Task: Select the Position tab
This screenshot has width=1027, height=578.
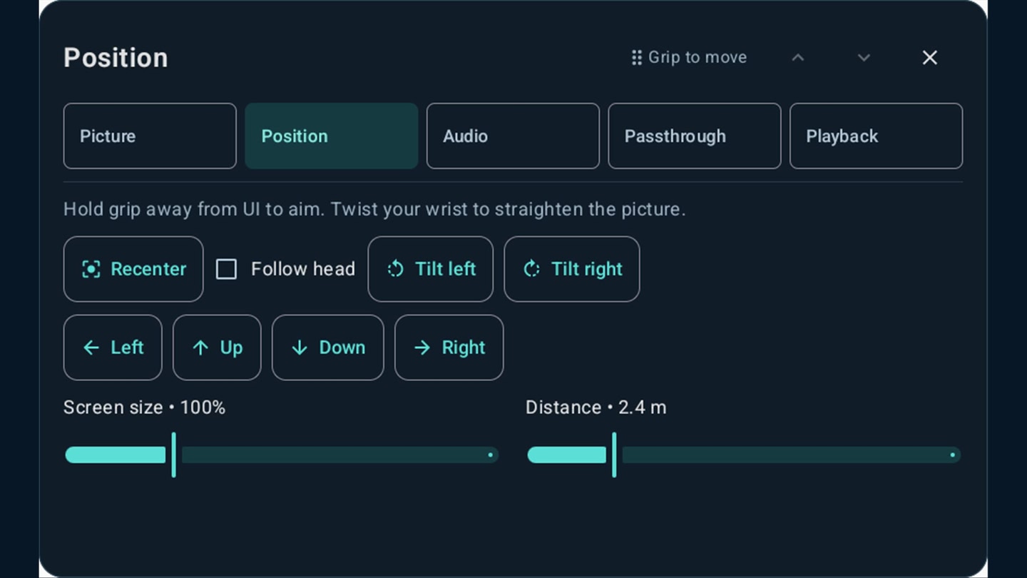Action: (332, 136)
